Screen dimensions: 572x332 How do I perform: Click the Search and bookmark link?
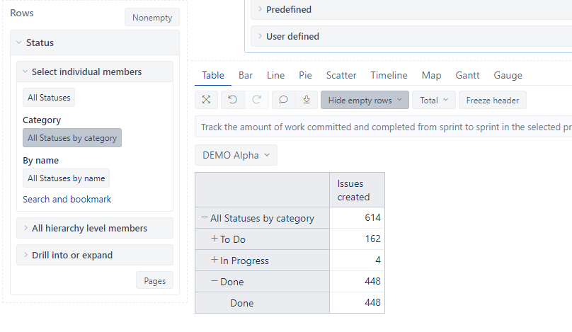67,199
